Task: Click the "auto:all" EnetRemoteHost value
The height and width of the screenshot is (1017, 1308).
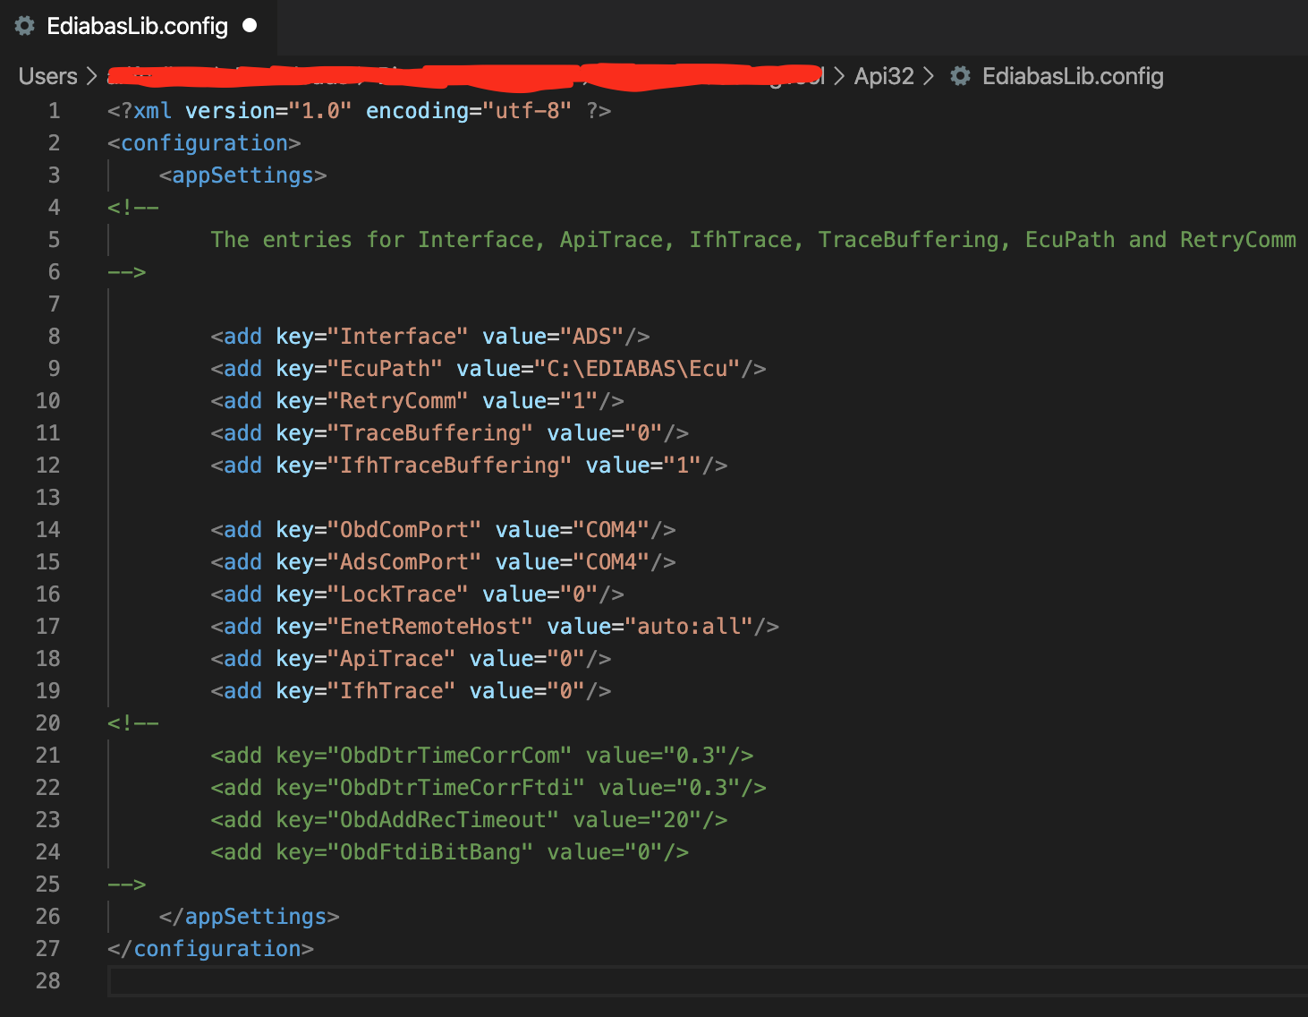Action: coord(689,627)
